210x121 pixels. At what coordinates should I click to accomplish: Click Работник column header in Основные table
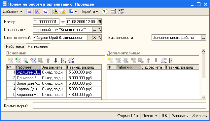pos(28,67)
